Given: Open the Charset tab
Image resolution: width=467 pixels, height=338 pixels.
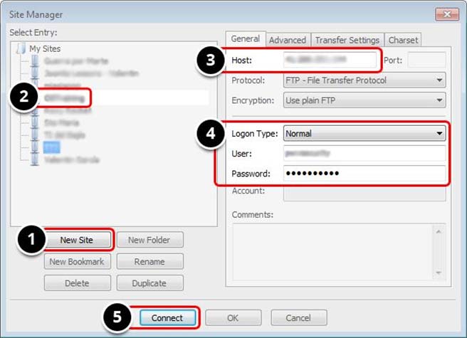Looking at the screenshot, I should coord(403,40).
